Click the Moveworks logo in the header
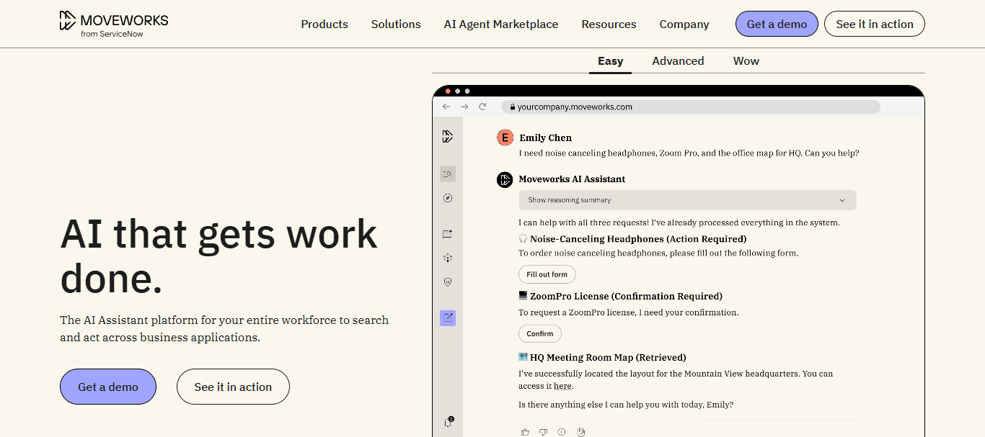This screenshot has height=437, width=985. pos(113,24)
